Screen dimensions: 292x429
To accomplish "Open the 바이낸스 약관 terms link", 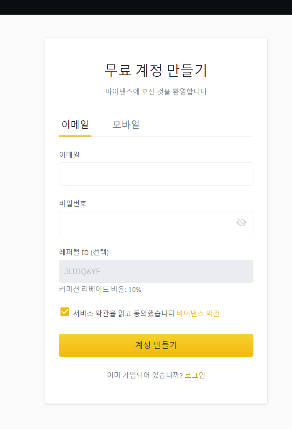I will pyautogui.click(x=198, y=313).
